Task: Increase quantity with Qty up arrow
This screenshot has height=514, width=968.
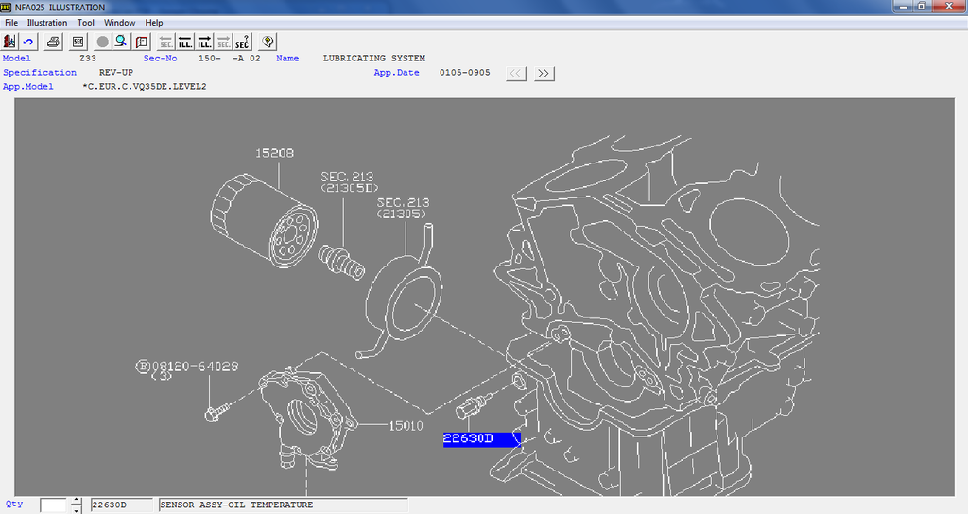Action: (x=77, y=501)
